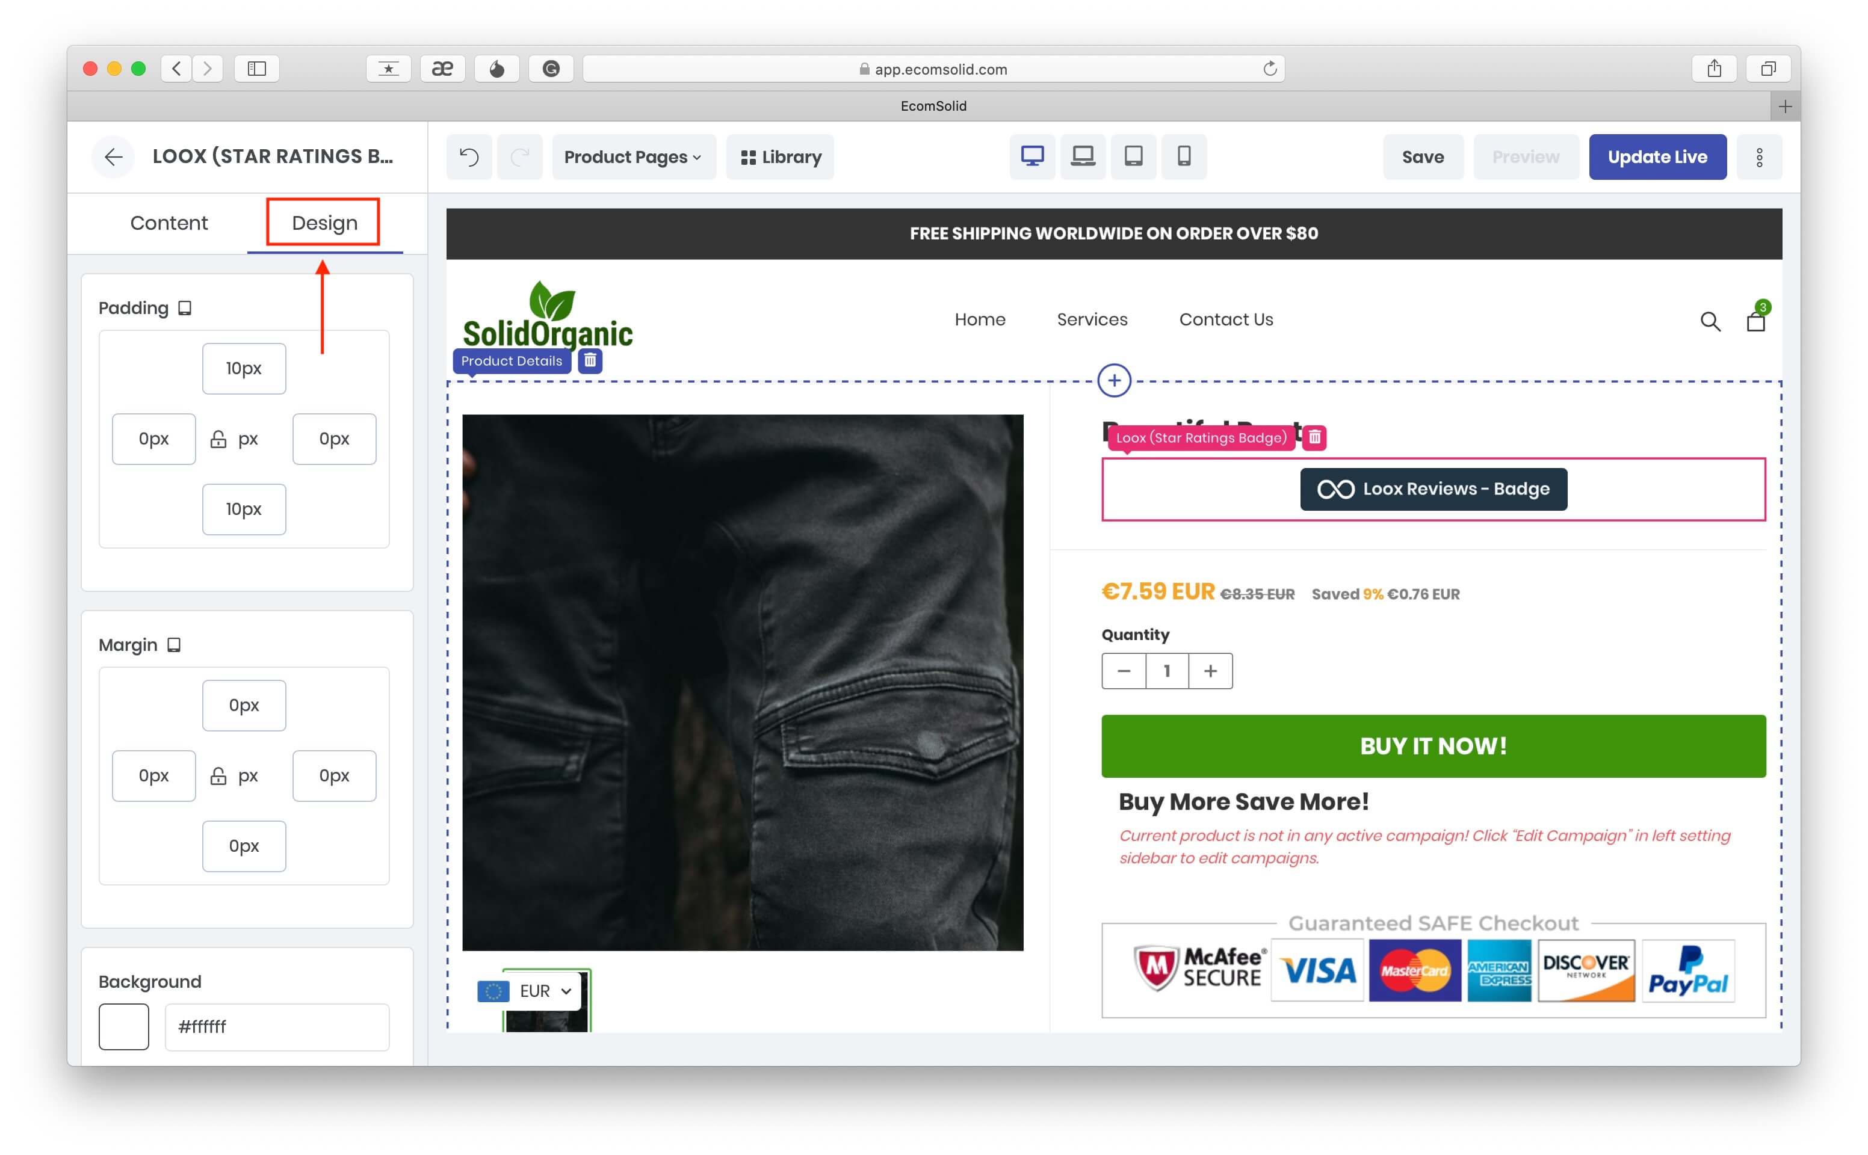The width and height of the screenshot is (1868, 1155).
Task: Click the BUY IT NOW! button
Action: 1433,745
